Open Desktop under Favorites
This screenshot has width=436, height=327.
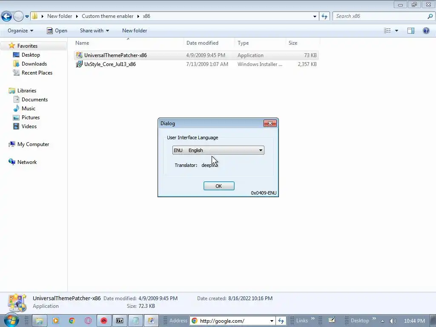(31, 55)
